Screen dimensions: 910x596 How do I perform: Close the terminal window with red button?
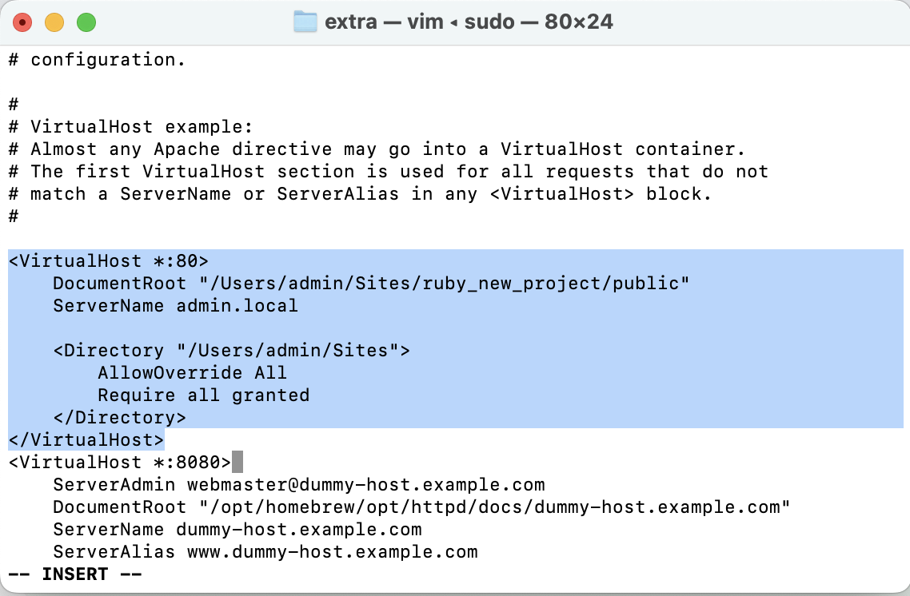[x=22, y=22]
